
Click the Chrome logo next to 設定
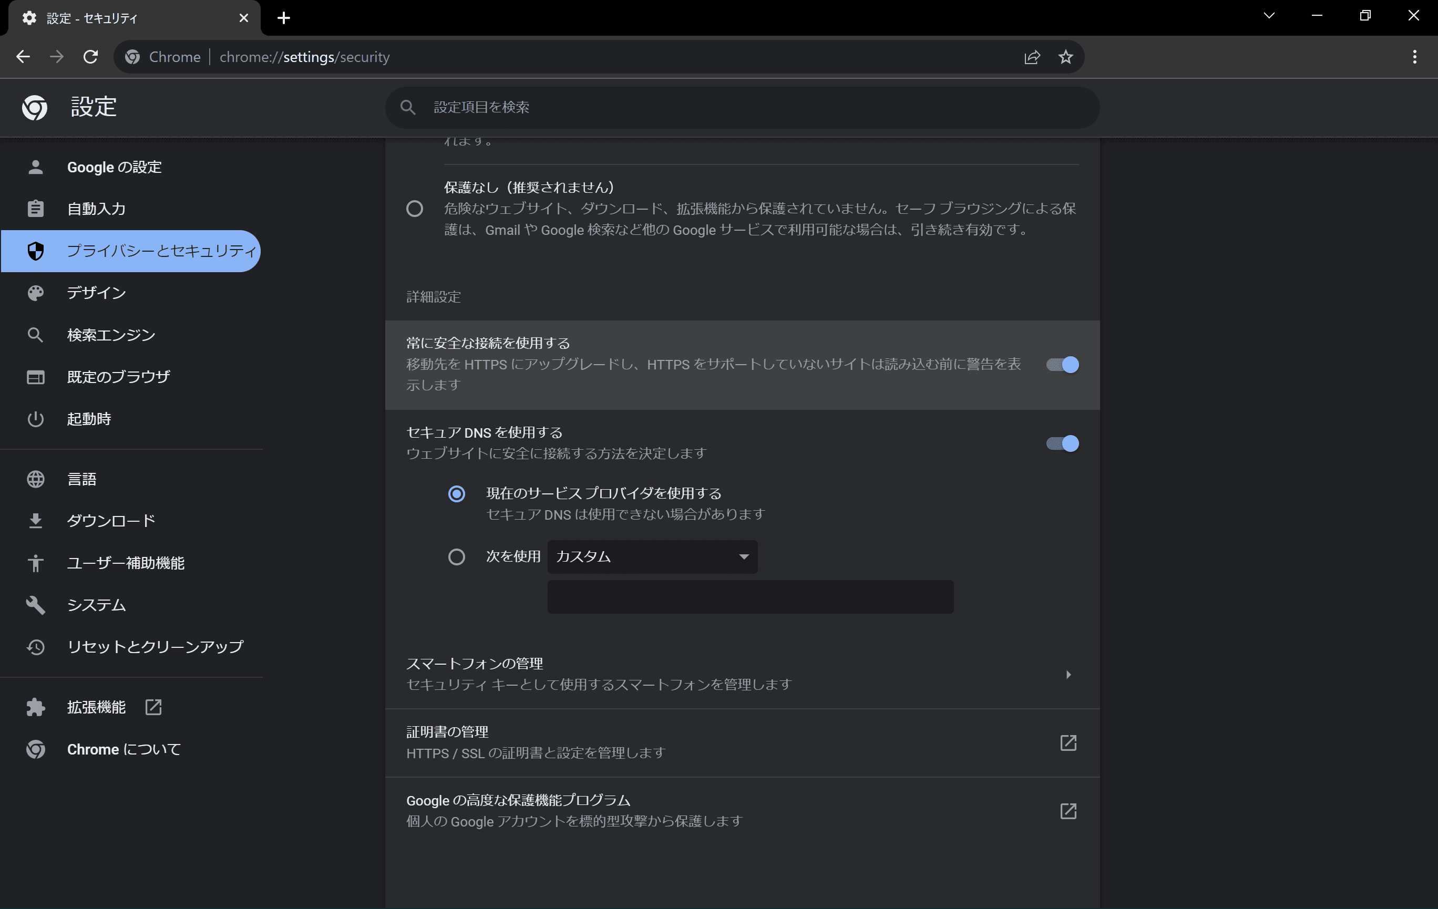[x=35, y=107]
